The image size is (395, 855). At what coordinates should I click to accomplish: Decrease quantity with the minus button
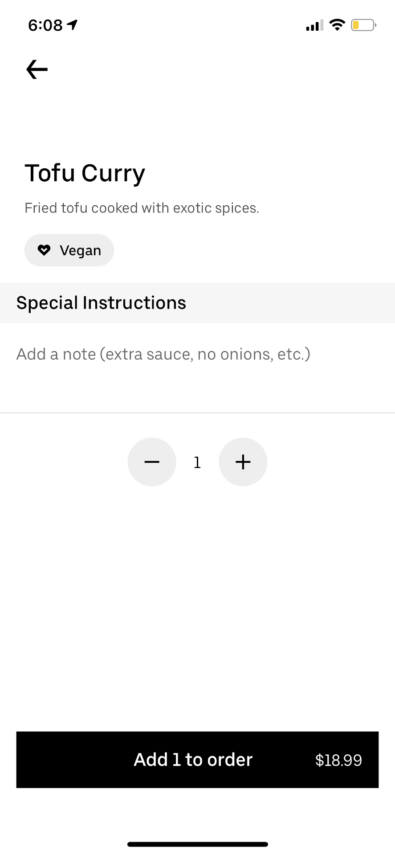[x=152, y=462]
